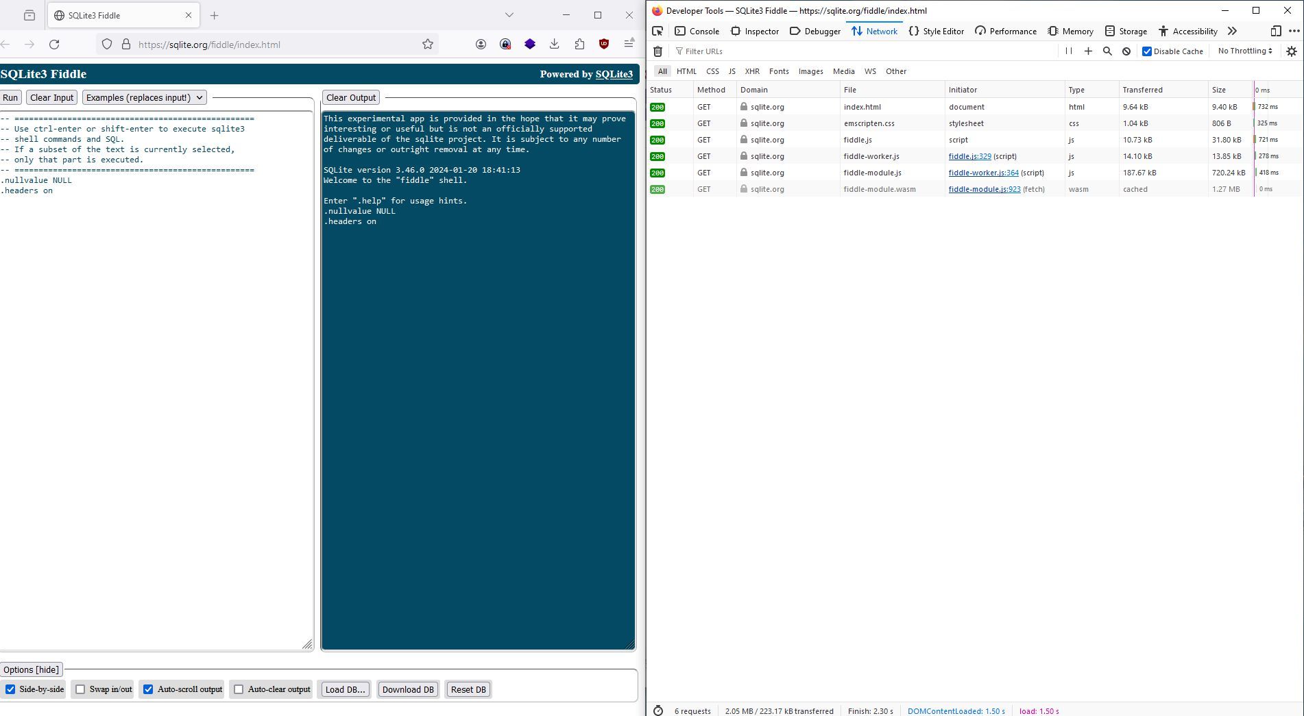Switch to the Performance tab
1304x716 pixels.
click(1005, 31)
